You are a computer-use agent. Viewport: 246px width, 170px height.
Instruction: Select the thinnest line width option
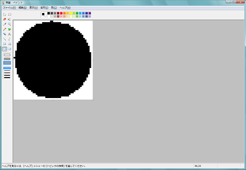point(7,68)
